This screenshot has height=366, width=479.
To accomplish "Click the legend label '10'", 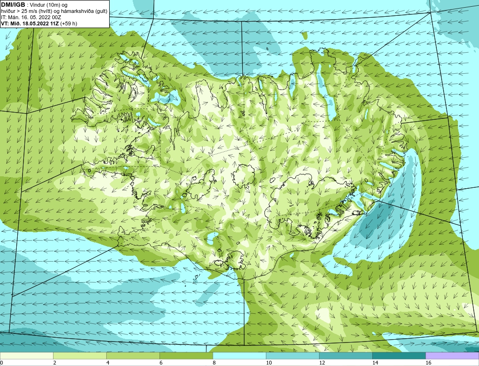I will [269, 363].
